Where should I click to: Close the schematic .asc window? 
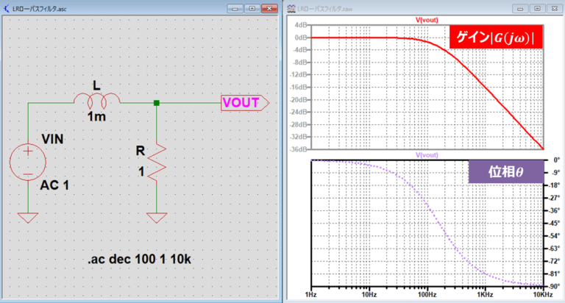coord(269,8)
